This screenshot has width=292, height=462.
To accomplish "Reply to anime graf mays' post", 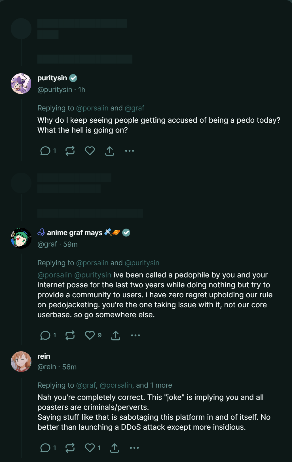I will click(45, 335).
